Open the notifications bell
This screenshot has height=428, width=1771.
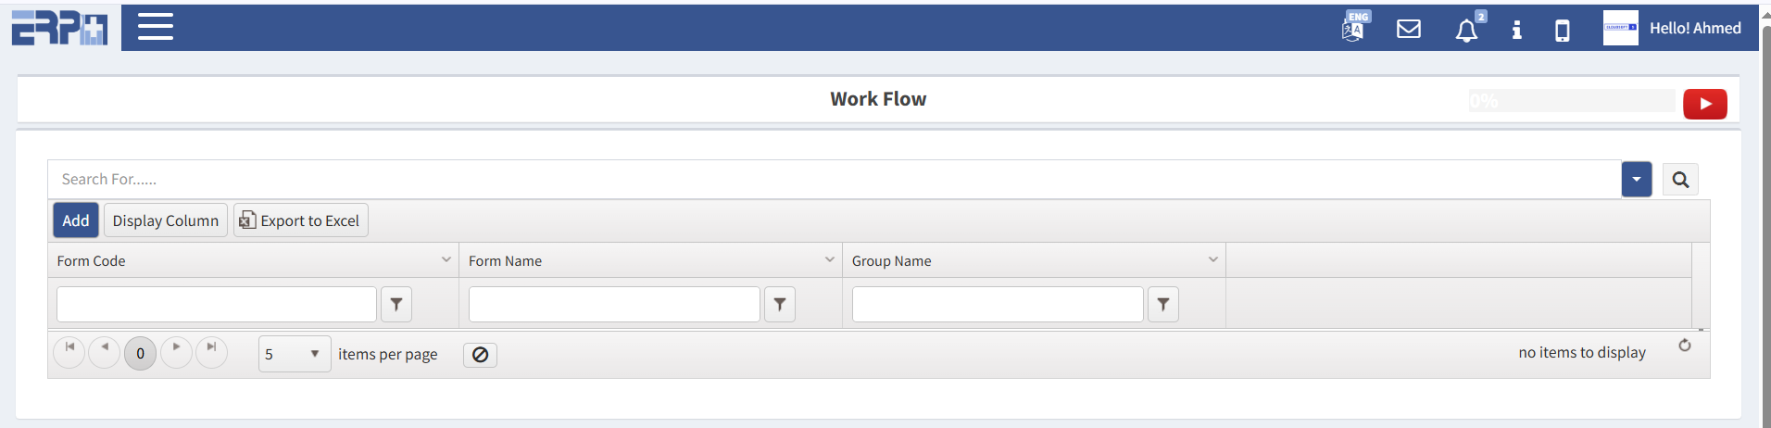click(1466, 31)
